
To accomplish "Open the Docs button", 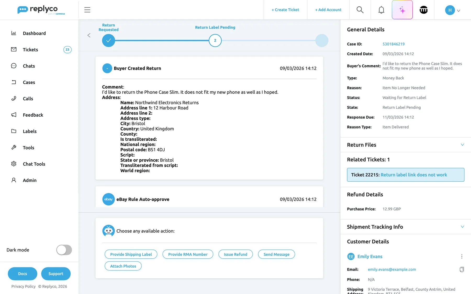I will (x=23, y=274).
